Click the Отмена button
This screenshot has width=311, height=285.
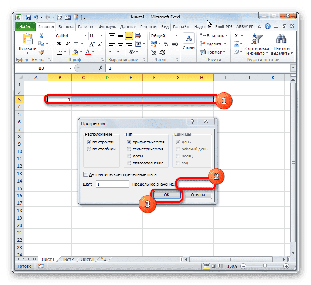[198, 195]
